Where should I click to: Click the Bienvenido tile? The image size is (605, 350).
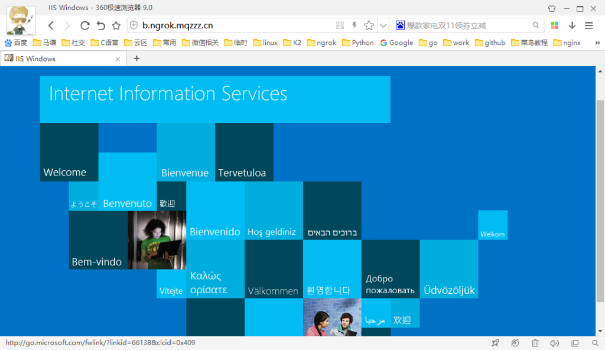[x=215, y=210]
